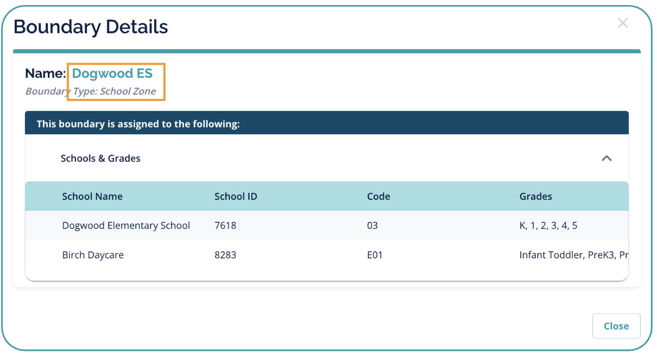Image resolution: width=657 pixels, height=358 pixels.
Task: Click school ID 7618 cell
Action: (225, 225)
